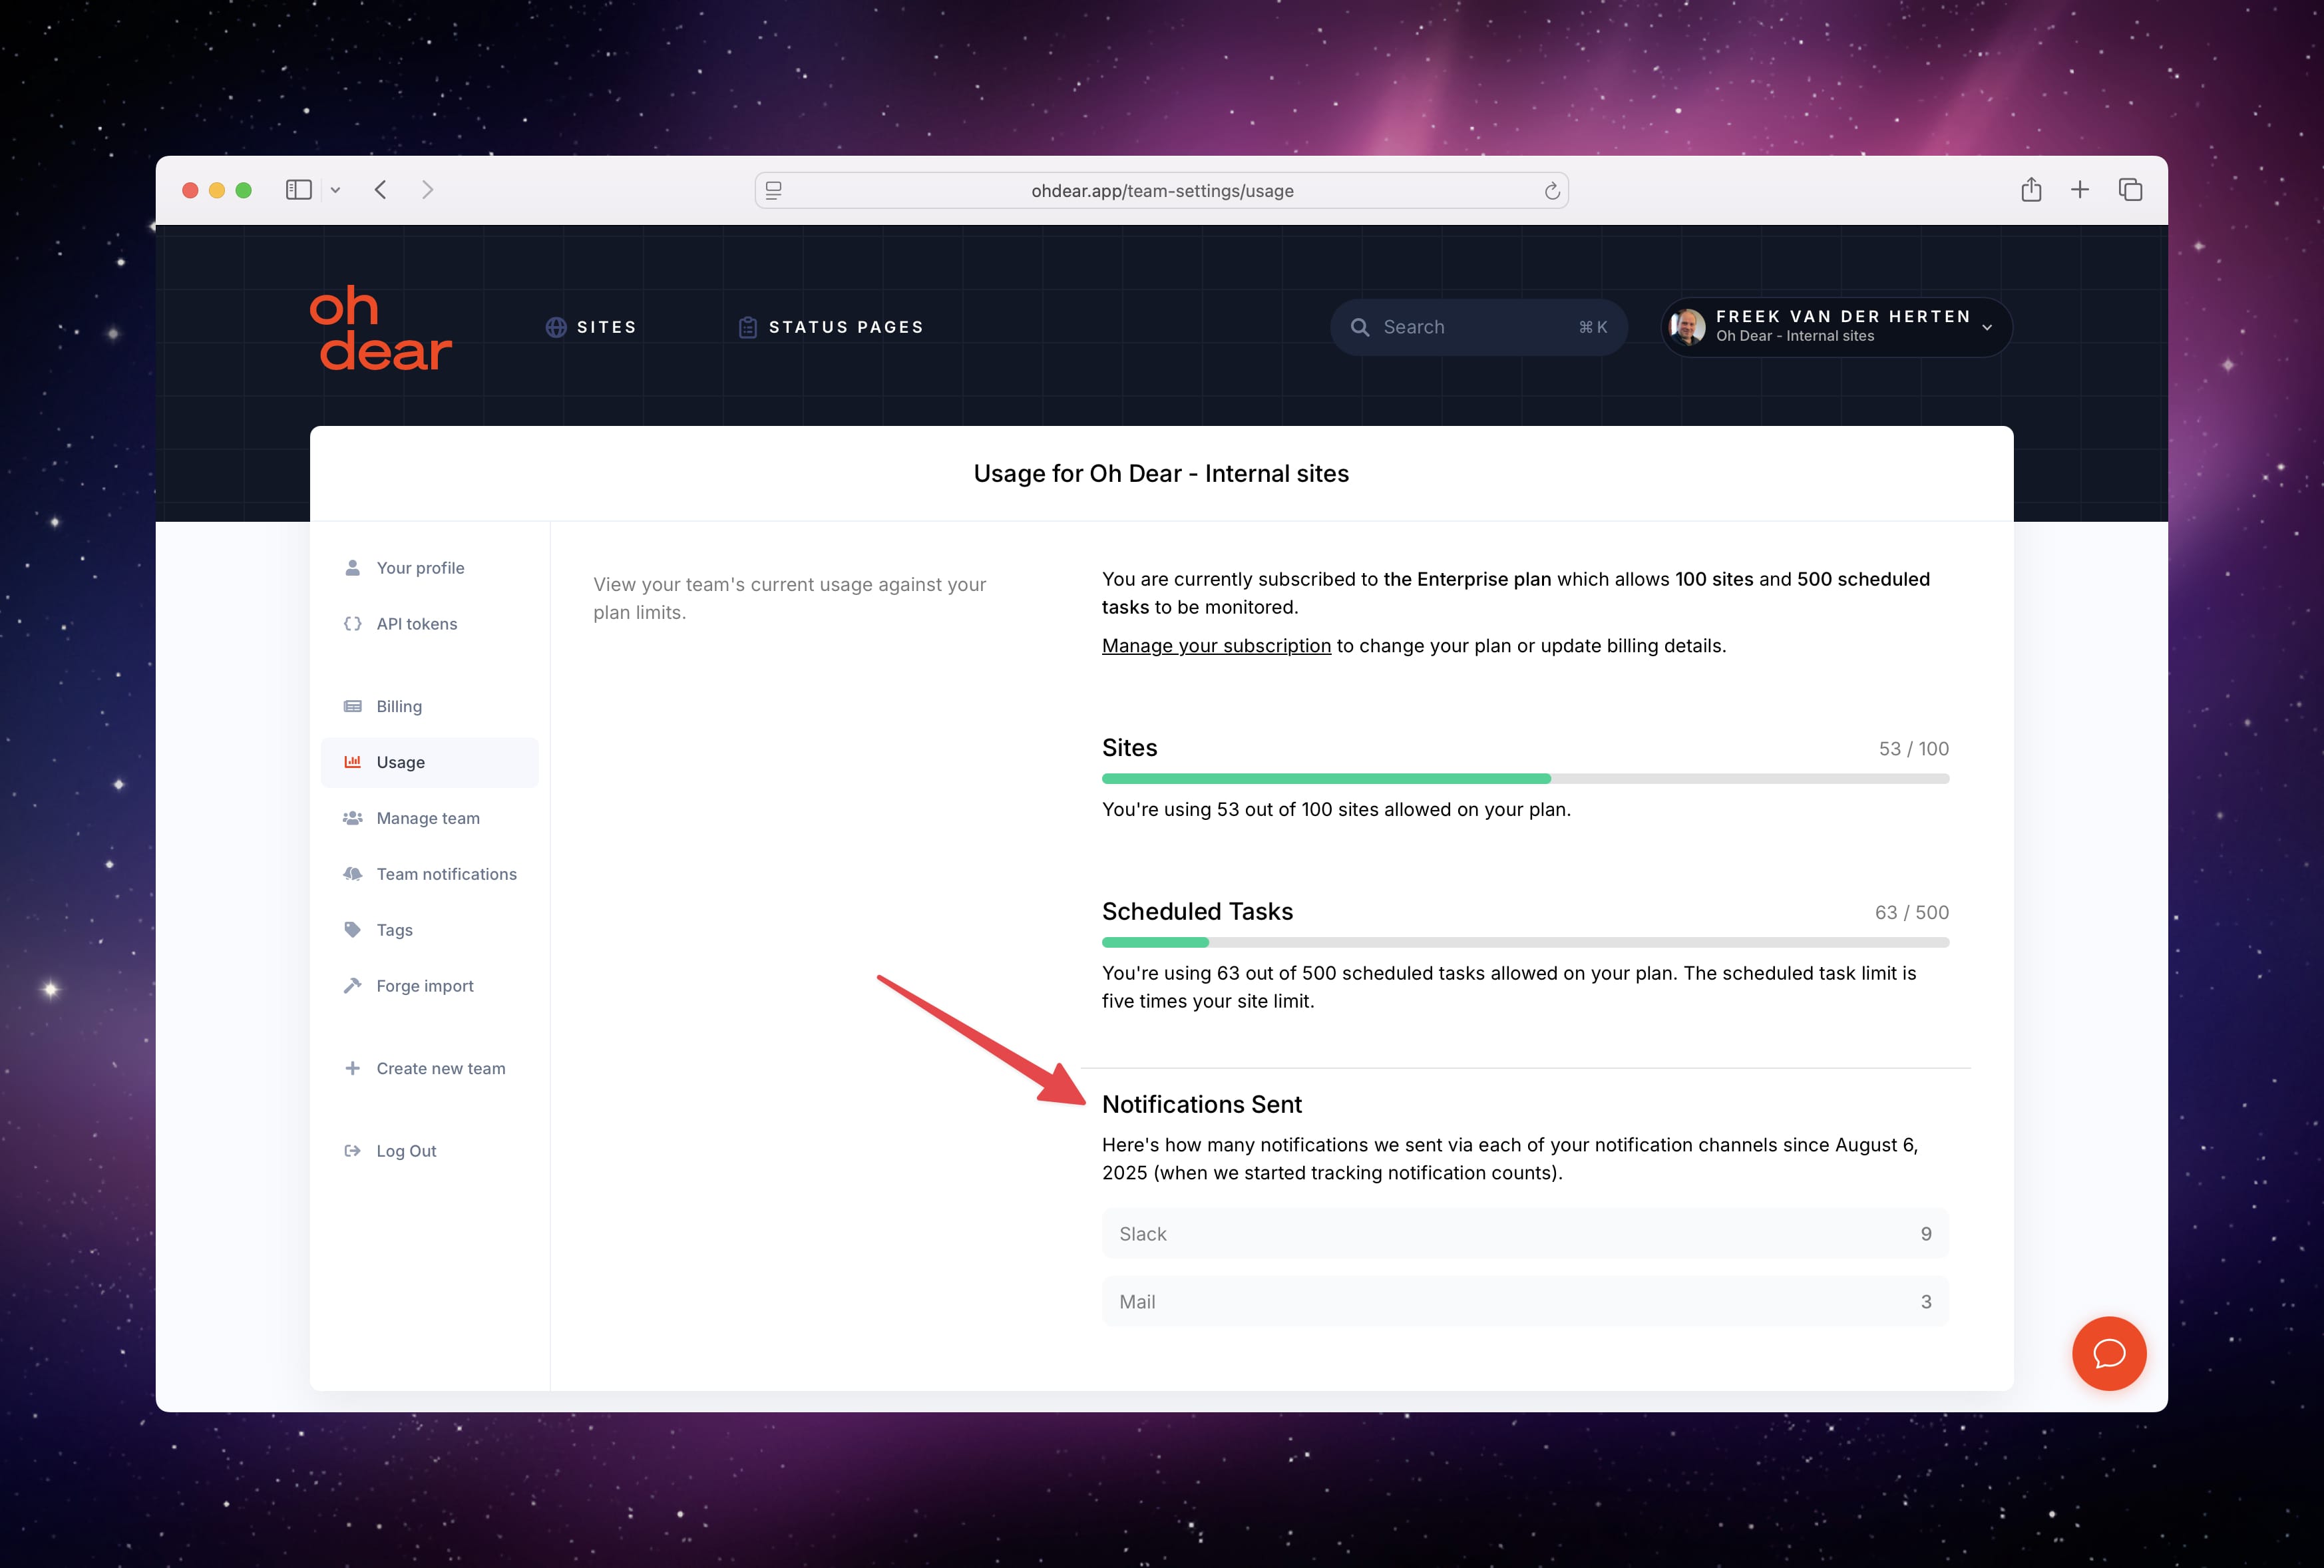Viewport: 2324px width, 1568px height.
Task: Click the Usage bar chart icon
Action: [x=352, y=762]
